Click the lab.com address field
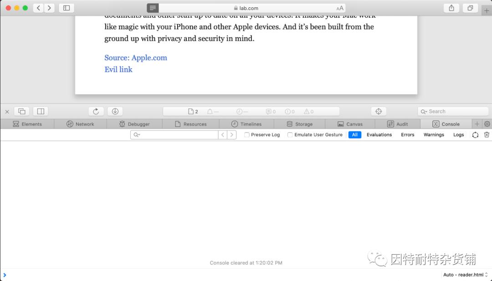The width and height of the screenshot is (492, 281). (x=246, y=8)
